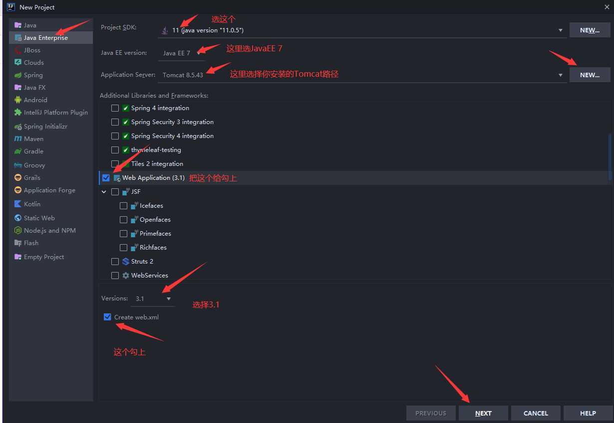This screenshot has height=423, width=614.
Task: Enable the Struts 2 checkbox
Action: point(115,262)
